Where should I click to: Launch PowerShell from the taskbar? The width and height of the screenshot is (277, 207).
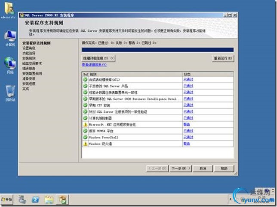(x=36, y=200)
